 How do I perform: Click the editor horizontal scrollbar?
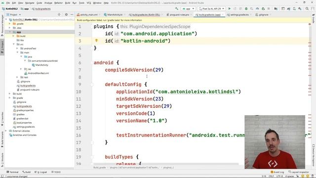click(166, 164)
